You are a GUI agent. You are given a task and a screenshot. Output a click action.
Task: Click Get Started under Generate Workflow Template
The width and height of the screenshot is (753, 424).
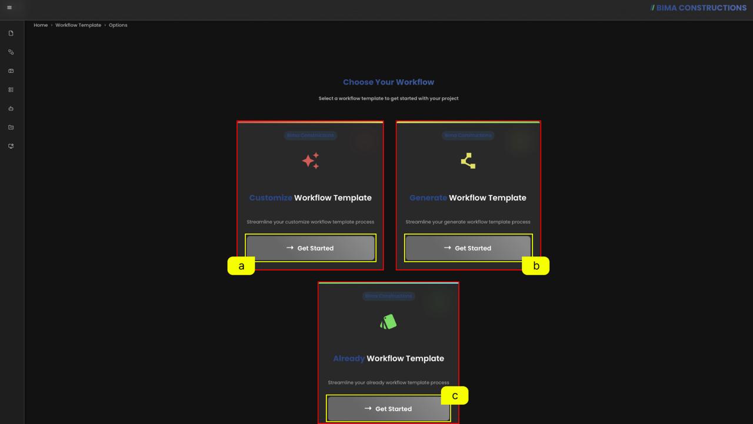468,248
